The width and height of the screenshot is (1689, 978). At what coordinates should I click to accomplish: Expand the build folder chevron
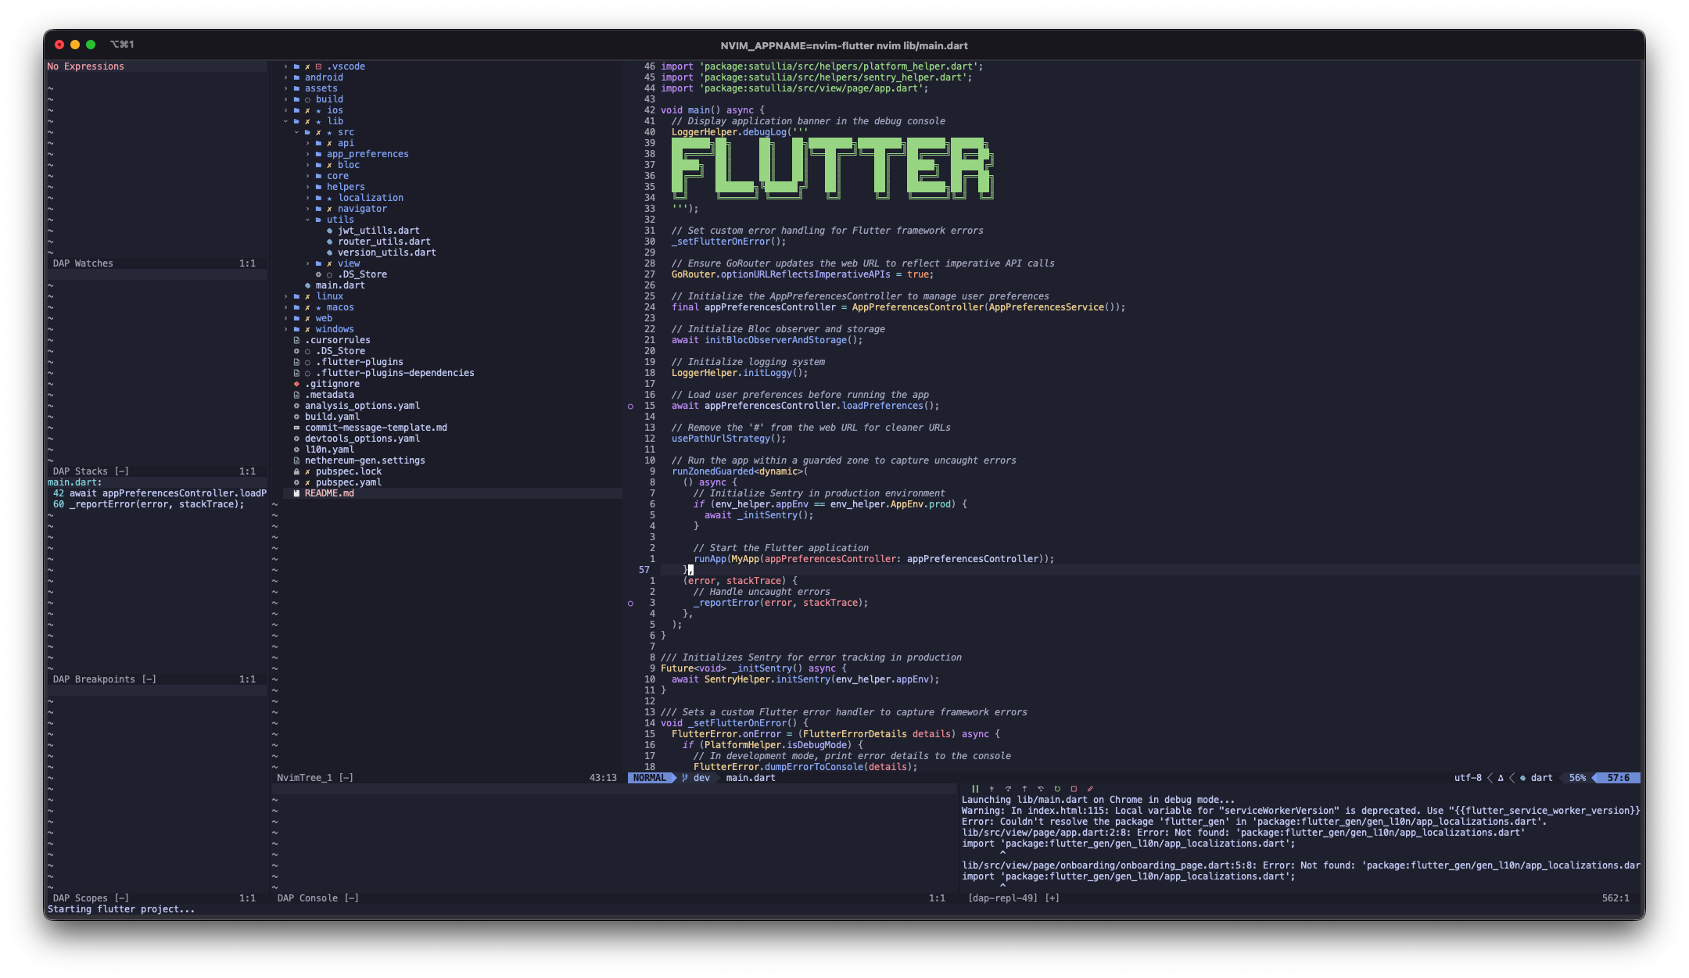tap(285, 99)
